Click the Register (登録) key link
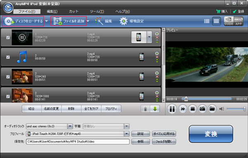The image size is (248, 158). [238, 12]
